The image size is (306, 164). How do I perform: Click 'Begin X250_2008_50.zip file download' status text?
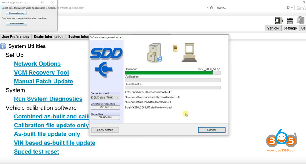click(x=148, y=108)
